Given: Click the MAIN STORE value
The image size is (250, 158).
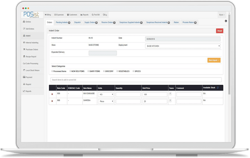Looking at the screenshot, I should click(x=93, y=45).
